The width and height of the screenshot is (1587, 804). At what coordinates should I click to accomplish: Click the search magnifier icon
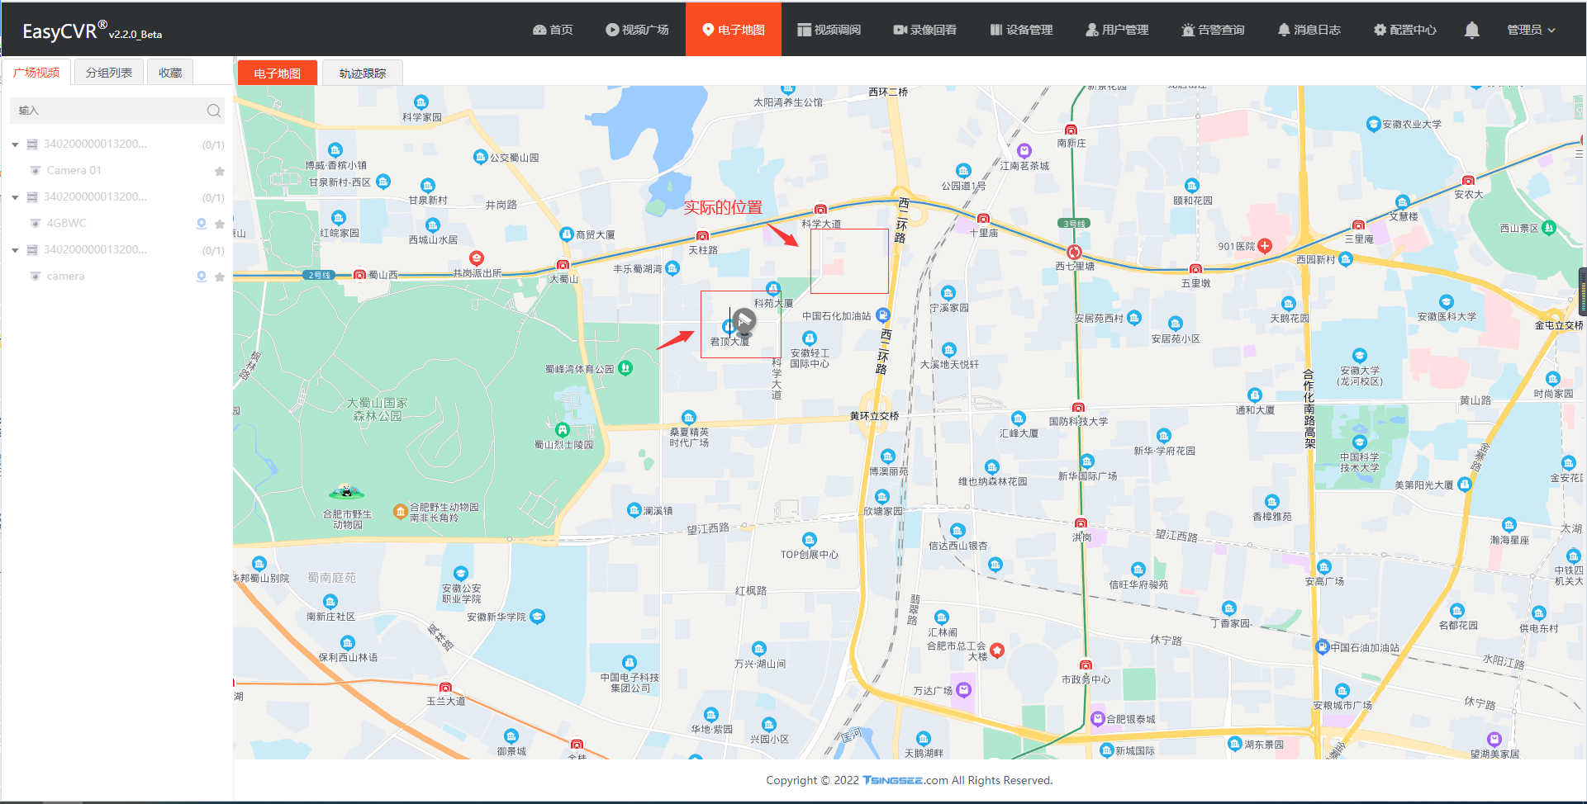pyautogui.click(x=214, y=111)
